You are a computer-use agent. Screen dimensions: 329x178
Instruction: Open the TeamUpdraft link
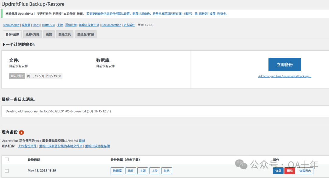click(11, 25)
